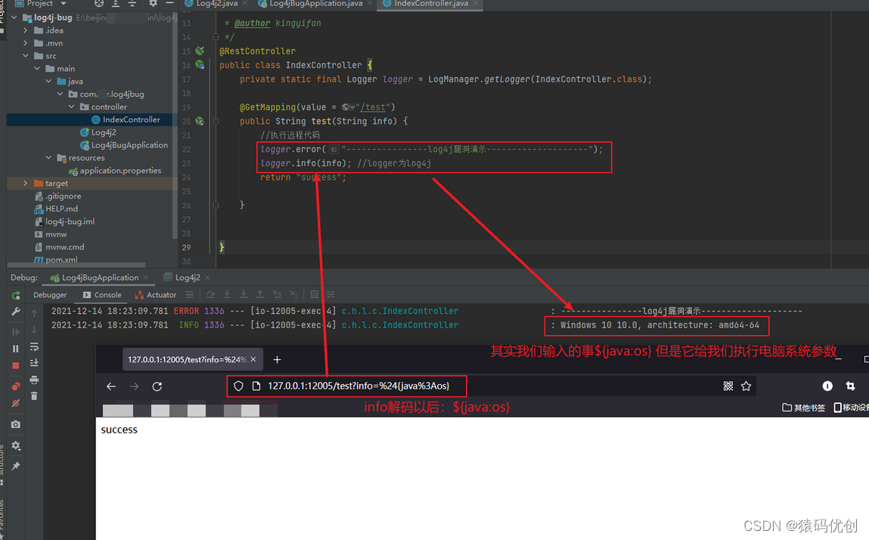This screenshot has height=540, width=869.
Task: Collapse the main folder
Action: pyautogui.click(x=37, y=69)
